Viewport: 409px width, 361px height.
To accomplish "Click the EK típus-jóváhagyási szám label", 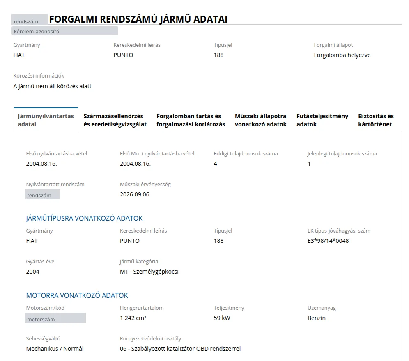I will click(339, 231).
